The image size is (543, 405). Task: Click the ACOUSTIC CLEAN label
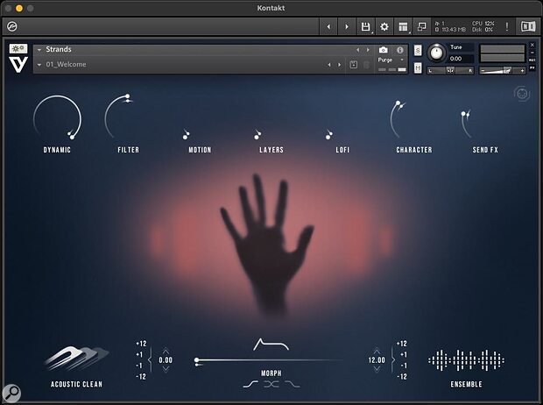point(76,384)
